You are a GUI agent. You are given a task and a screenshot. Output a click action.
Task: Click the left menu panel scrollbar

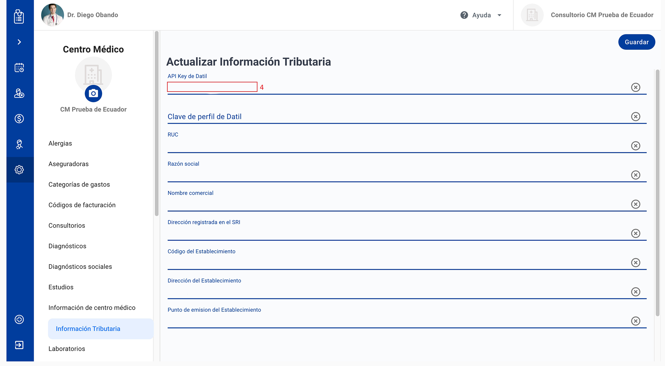point(157,124)
